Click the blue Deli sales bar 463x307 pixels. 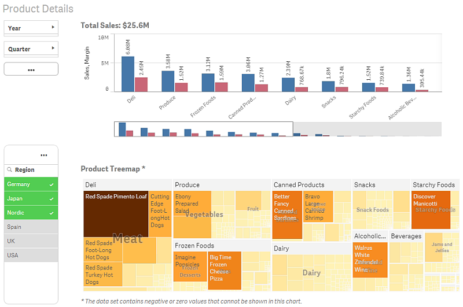127,73
